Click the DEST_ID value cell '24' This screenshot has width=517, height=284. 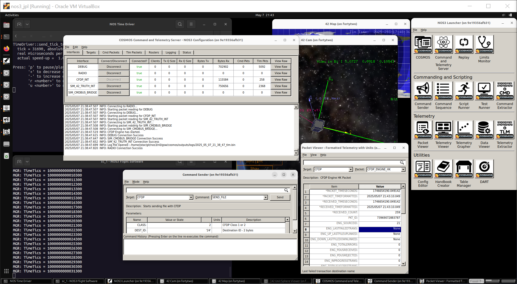pos(180,231)
